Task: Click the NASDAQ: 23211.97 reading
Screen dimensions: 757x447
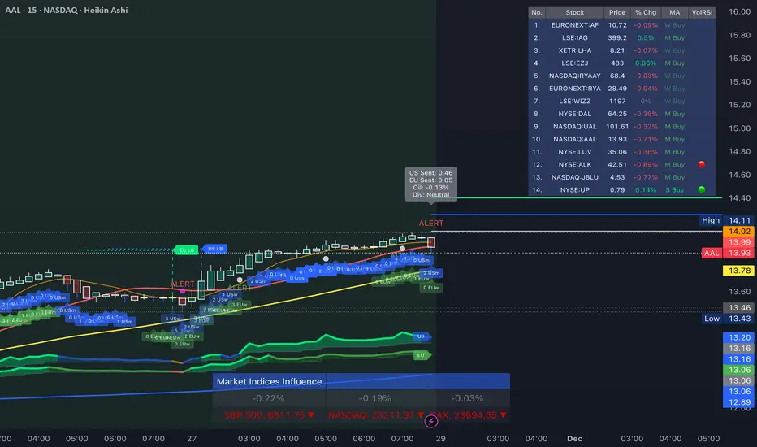Action: click(375, 414)
